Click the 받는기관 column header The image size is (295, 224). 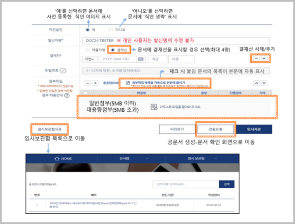pyautogui.click(x=168, y=195)
